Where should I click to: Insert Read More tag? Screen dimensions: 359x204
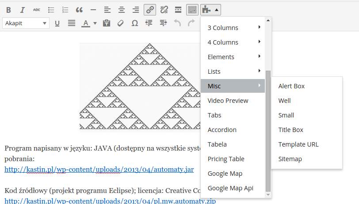(178, 10)
